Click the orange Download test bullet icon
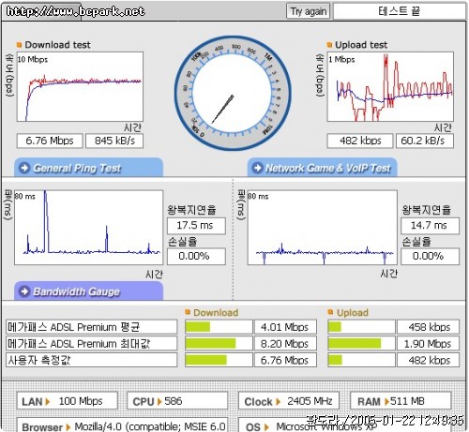 coord(19,45)
